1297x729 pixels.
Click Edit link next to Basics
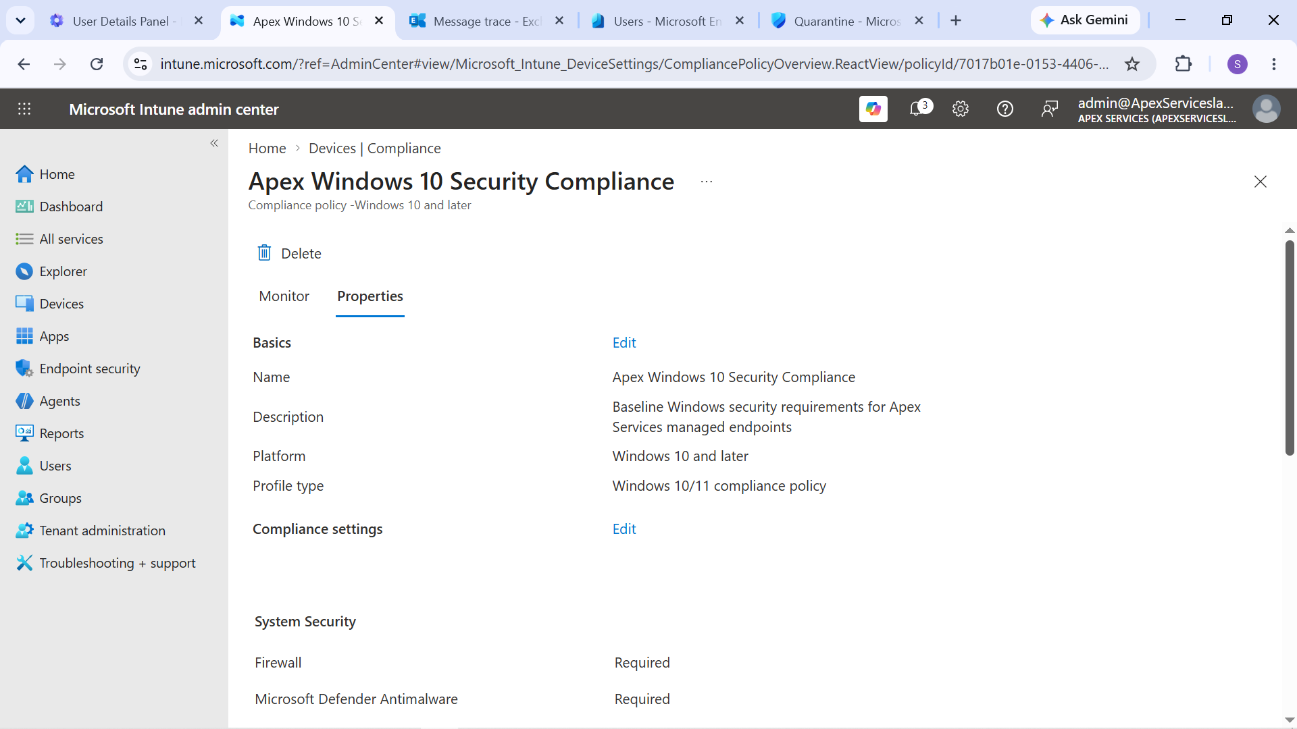pyautogui.click(x=624, y=343)
